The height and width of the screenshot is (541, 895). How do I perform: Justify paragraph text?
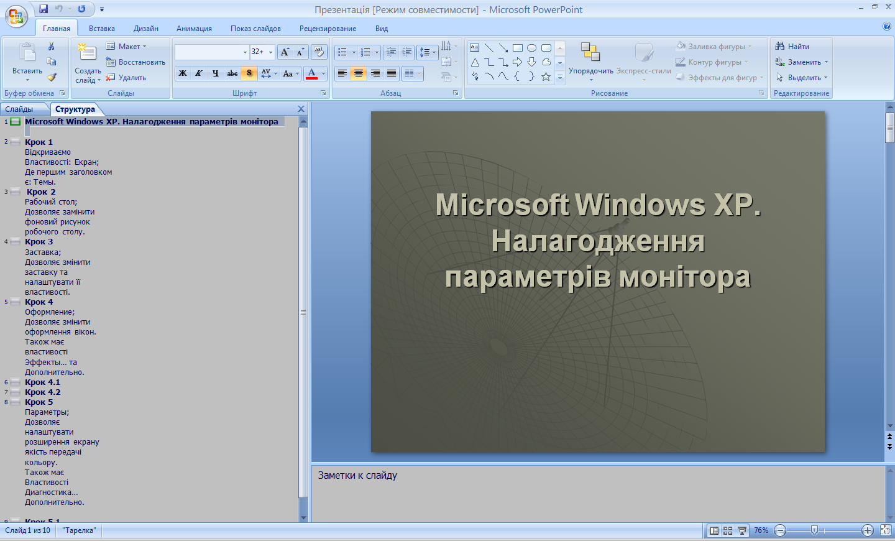point(391,73)
